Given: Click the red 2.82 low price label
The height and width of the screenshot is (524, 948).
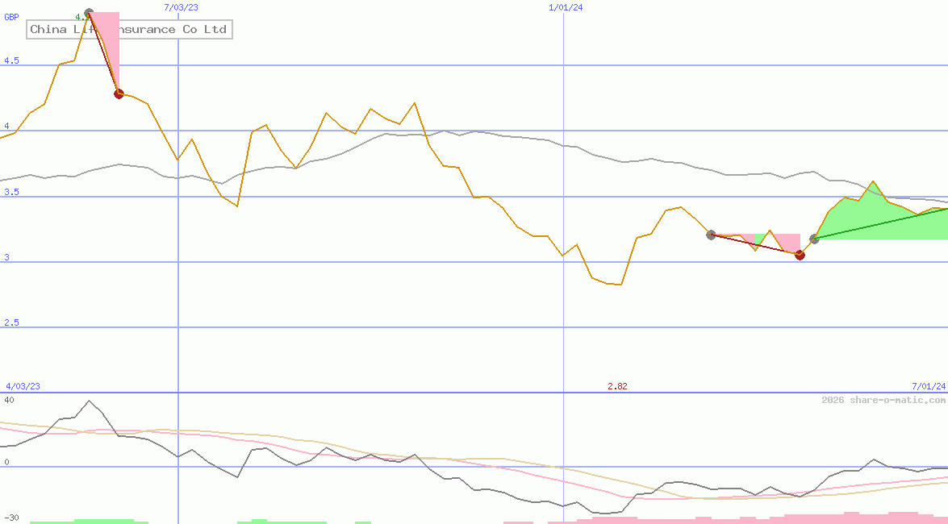Looking at the screenshot, I should (617, 386).
